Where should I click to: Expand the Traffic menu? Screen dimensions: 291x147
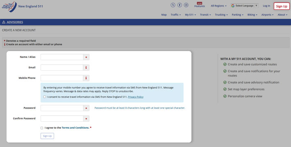(175, 15)
